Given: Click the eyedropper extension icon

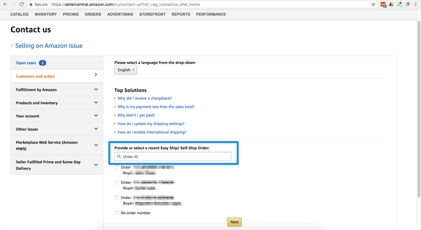Looking at the screenshot, I should (400, 5).
